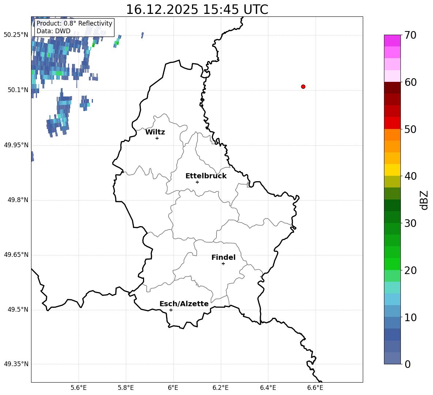Click the latitude label 50.25°N
433x395 pixels.
pyautogui.click(x=16, y=35)
